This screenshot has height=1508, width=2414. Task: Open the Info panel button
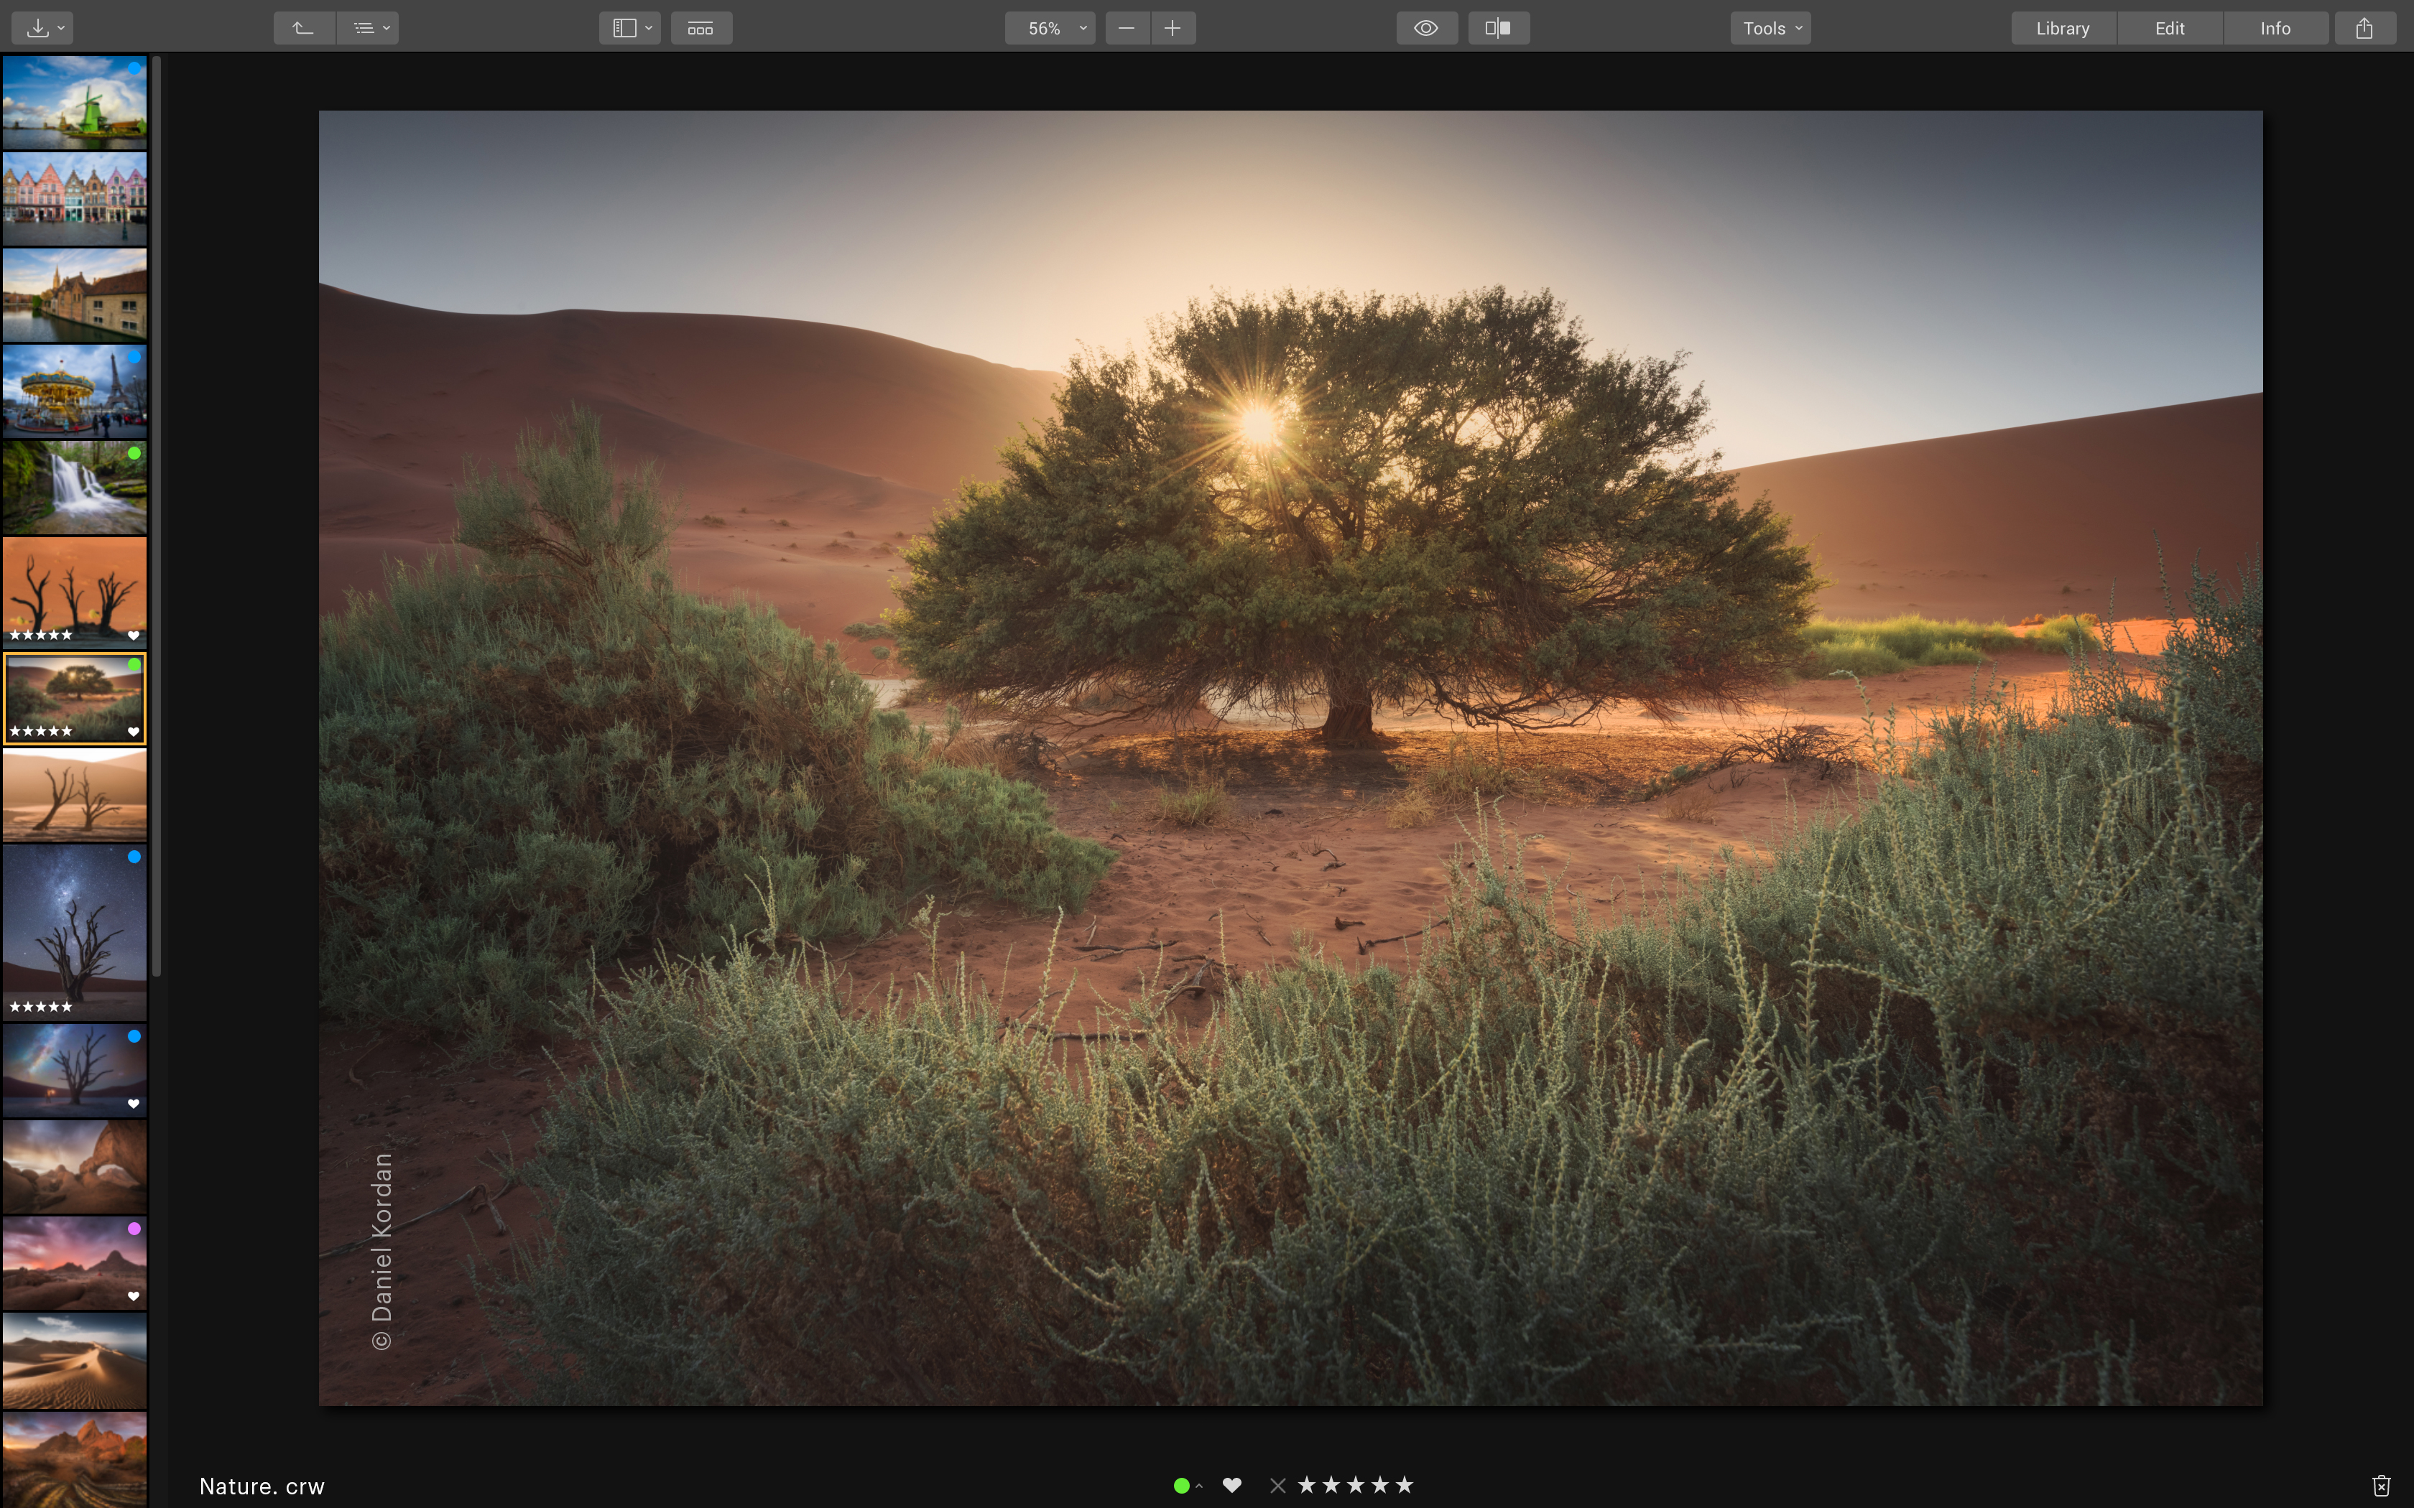pos(2275,28)
